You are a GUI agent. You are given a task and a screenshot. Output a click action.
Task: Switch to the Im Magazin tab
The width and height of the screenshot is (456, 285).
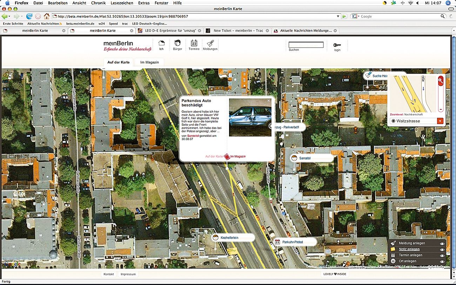149,62
